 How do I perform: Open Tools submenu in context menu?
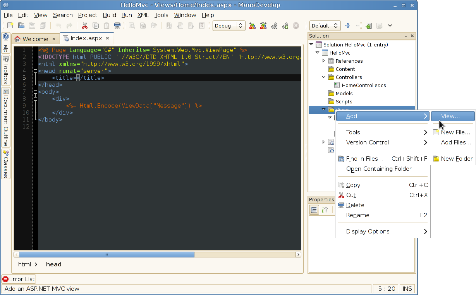point(383,132)
